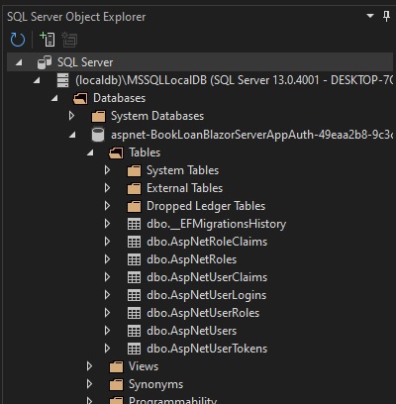Collapse the Databases folder
396x404 pixels.
[x=54, y=98]
